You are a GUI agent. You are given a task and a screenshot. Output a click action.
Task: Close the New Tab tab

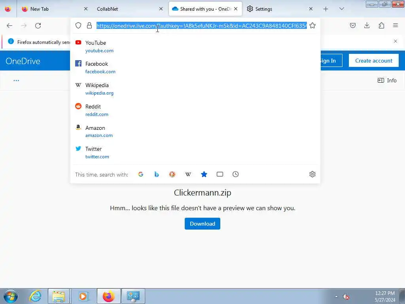86,9
